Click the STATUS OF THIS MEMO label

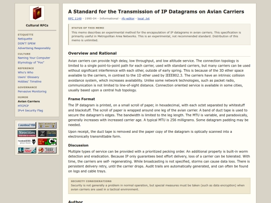(x=88, y=28)
